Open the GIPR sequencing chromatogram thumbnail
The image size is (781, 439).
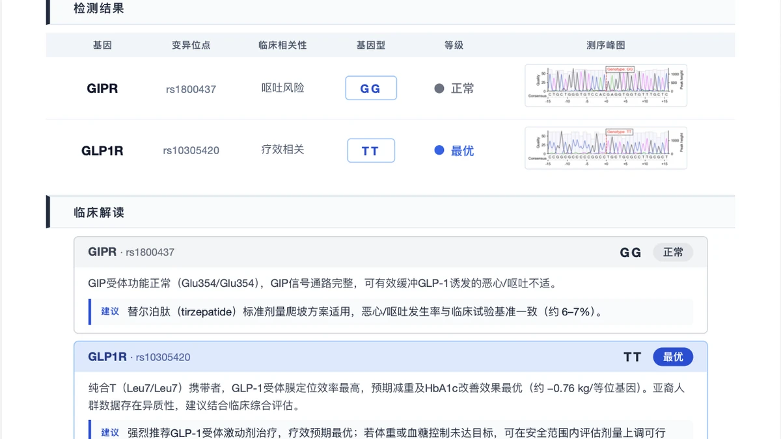606,86
